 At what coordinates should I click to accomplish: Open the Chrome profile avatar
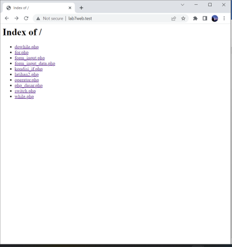pyautogui.click(x=214, y=19)
